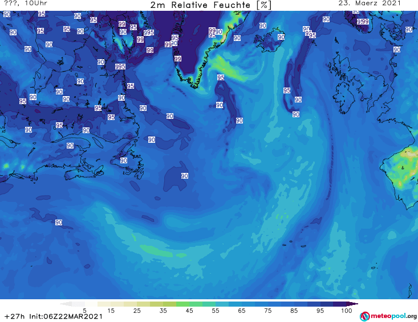
Task: Click the '90' contour label over Iceland
Action: pos(281,37)
